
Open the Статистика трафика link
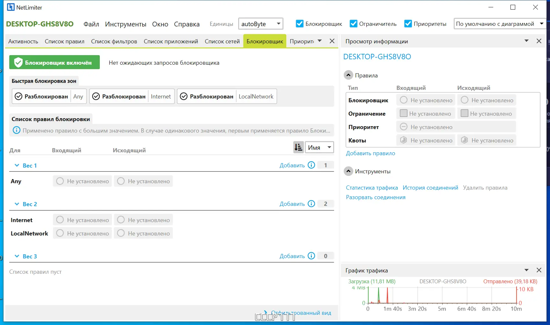pyautogui.click(x=372, y=188)
